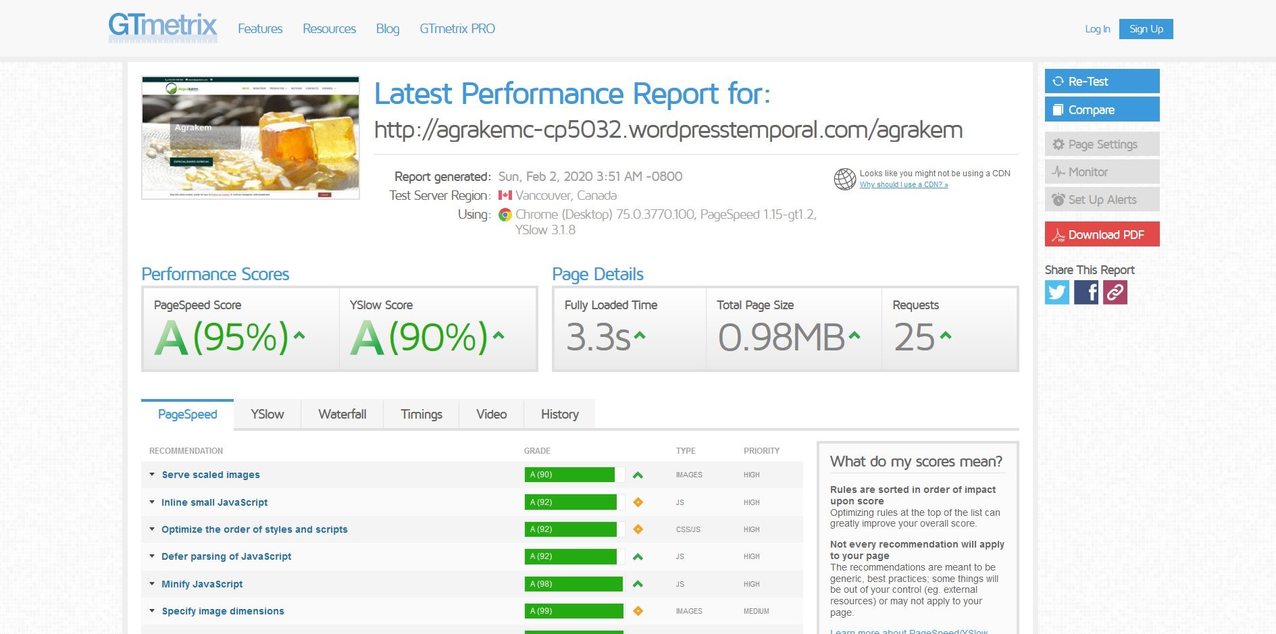Click the website screenshot thumbnail
This screenshot has height=634, width=1276.
[251, 138]
